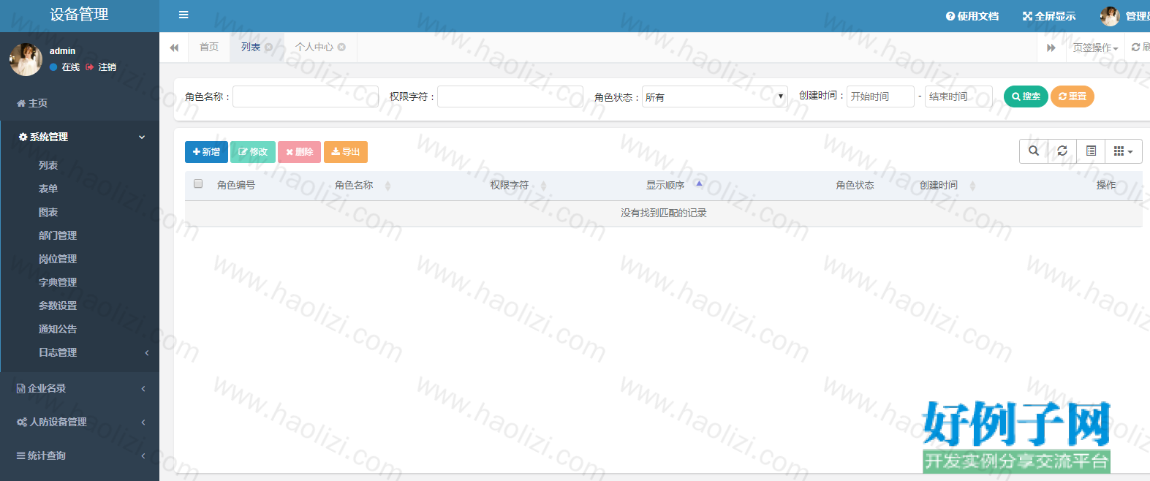Open 表单 in sidebar menu
This screenshot has width=1150, height=481.
[x=48, y=189]
